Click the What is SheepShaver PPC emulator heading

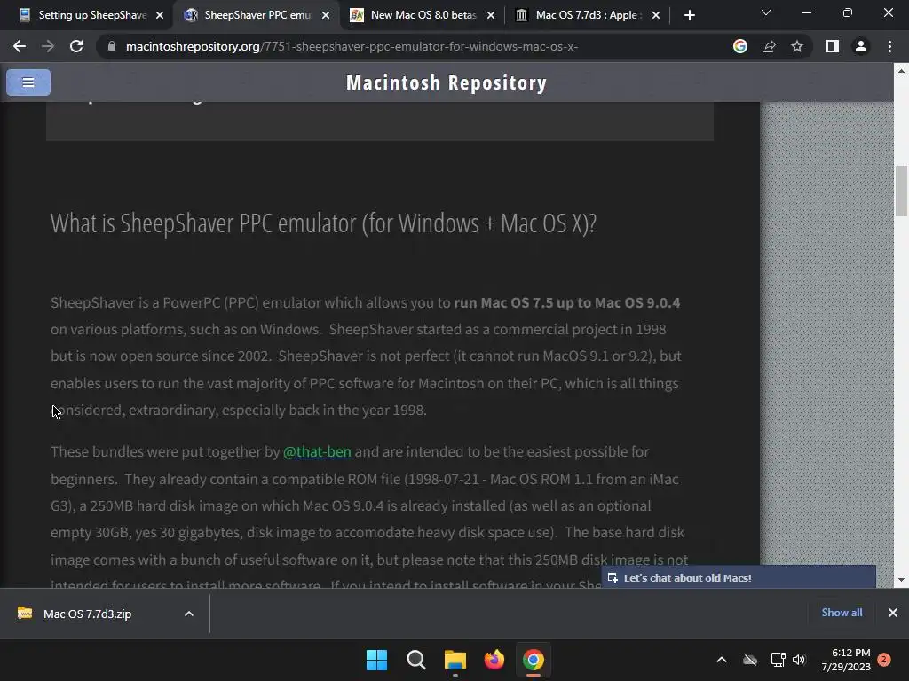pyautogui.click(x=323, y=223)
